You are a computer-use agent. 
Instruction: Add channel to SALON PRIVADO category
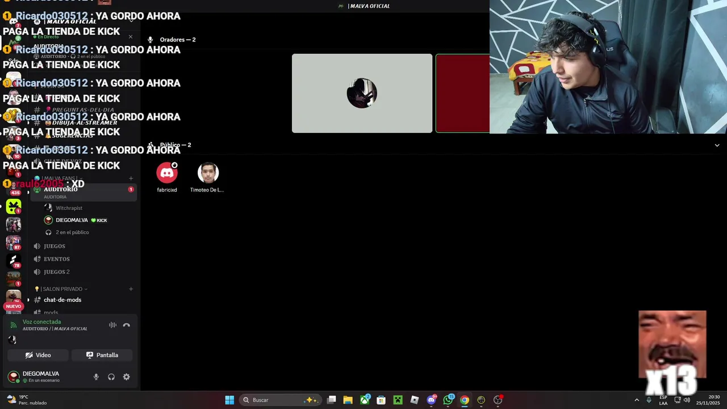click(x=131, y=289)
